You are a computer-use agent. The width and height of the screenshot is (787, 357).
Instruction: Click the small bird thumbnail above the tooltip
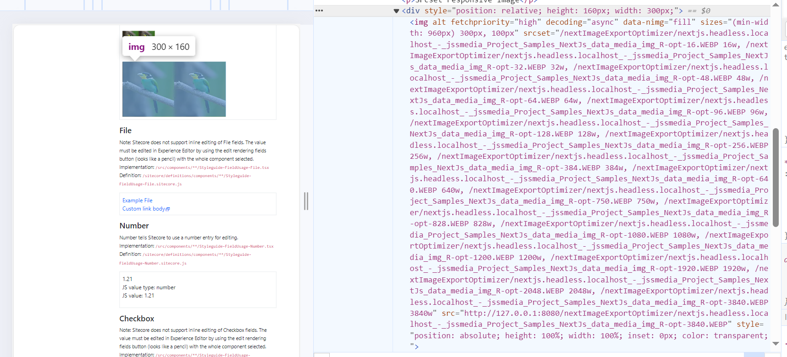tap(139, 33)
